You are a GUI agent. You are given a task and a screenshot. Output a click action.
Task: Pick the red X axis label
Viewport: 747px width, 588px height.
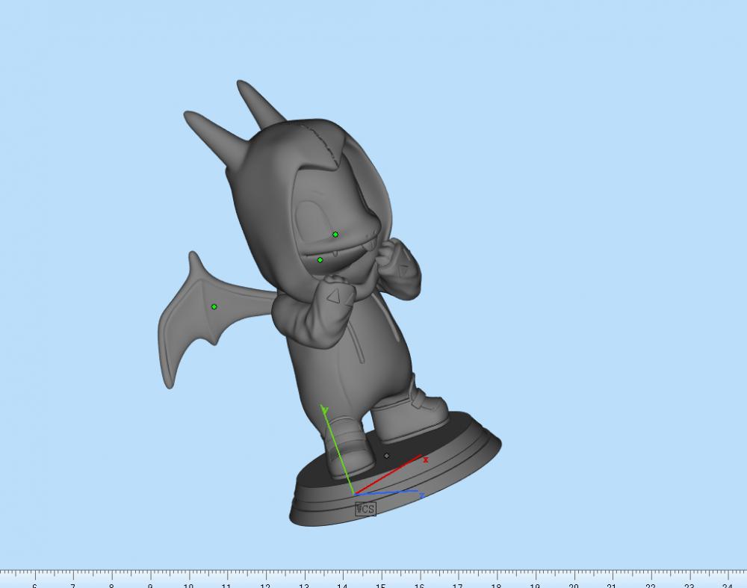click(426, 459)
